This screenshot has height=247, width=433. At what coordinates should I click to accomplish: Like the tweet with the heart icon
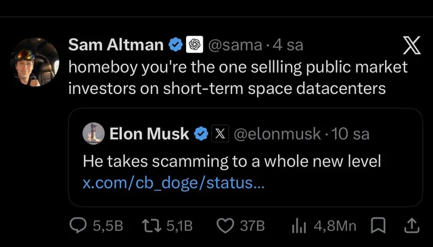point(225,226)
